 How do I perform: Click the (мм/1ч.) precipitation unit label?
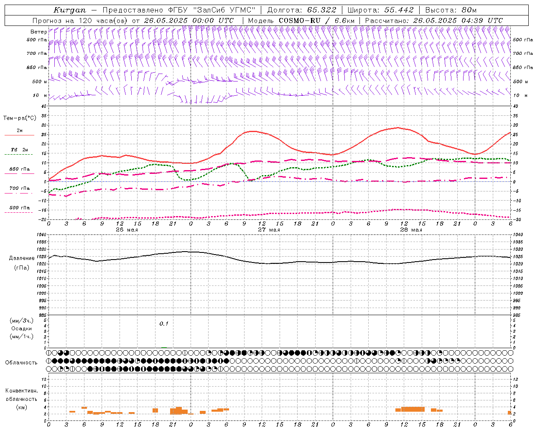21,336
